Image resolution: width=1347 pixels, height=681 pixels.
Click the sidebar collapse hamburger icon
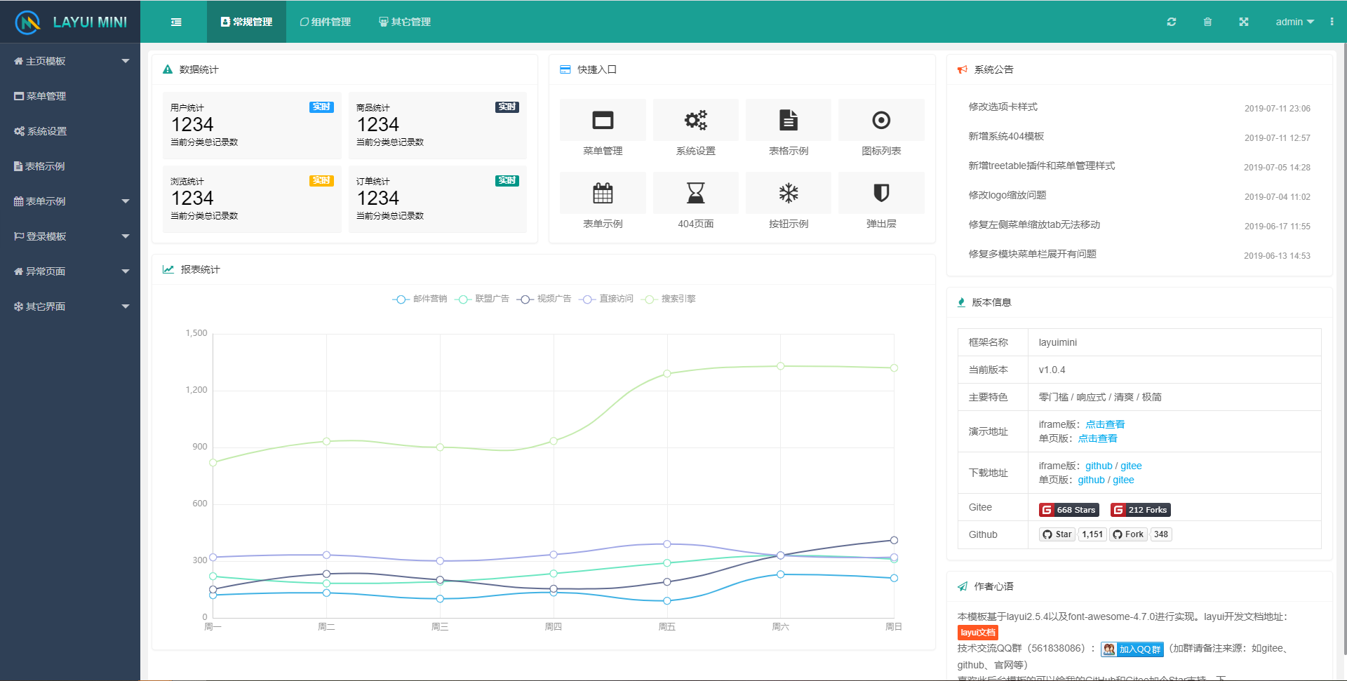pyautogui.click(x=176, y=22)
